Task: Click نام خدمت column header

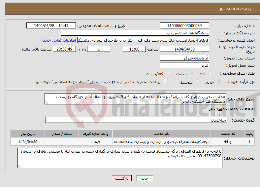Action: pos(162,134)
